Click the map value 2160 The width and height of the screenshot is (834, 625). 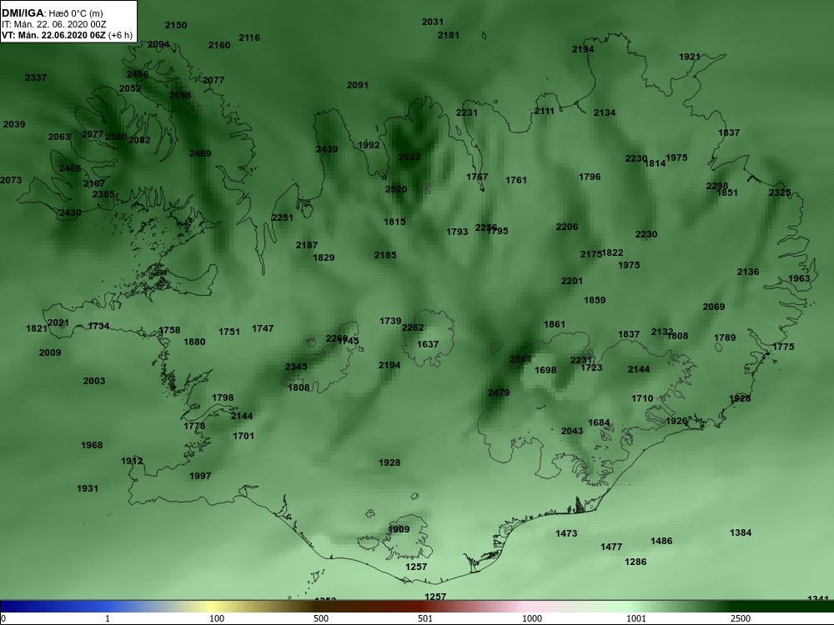coord(219,45)
